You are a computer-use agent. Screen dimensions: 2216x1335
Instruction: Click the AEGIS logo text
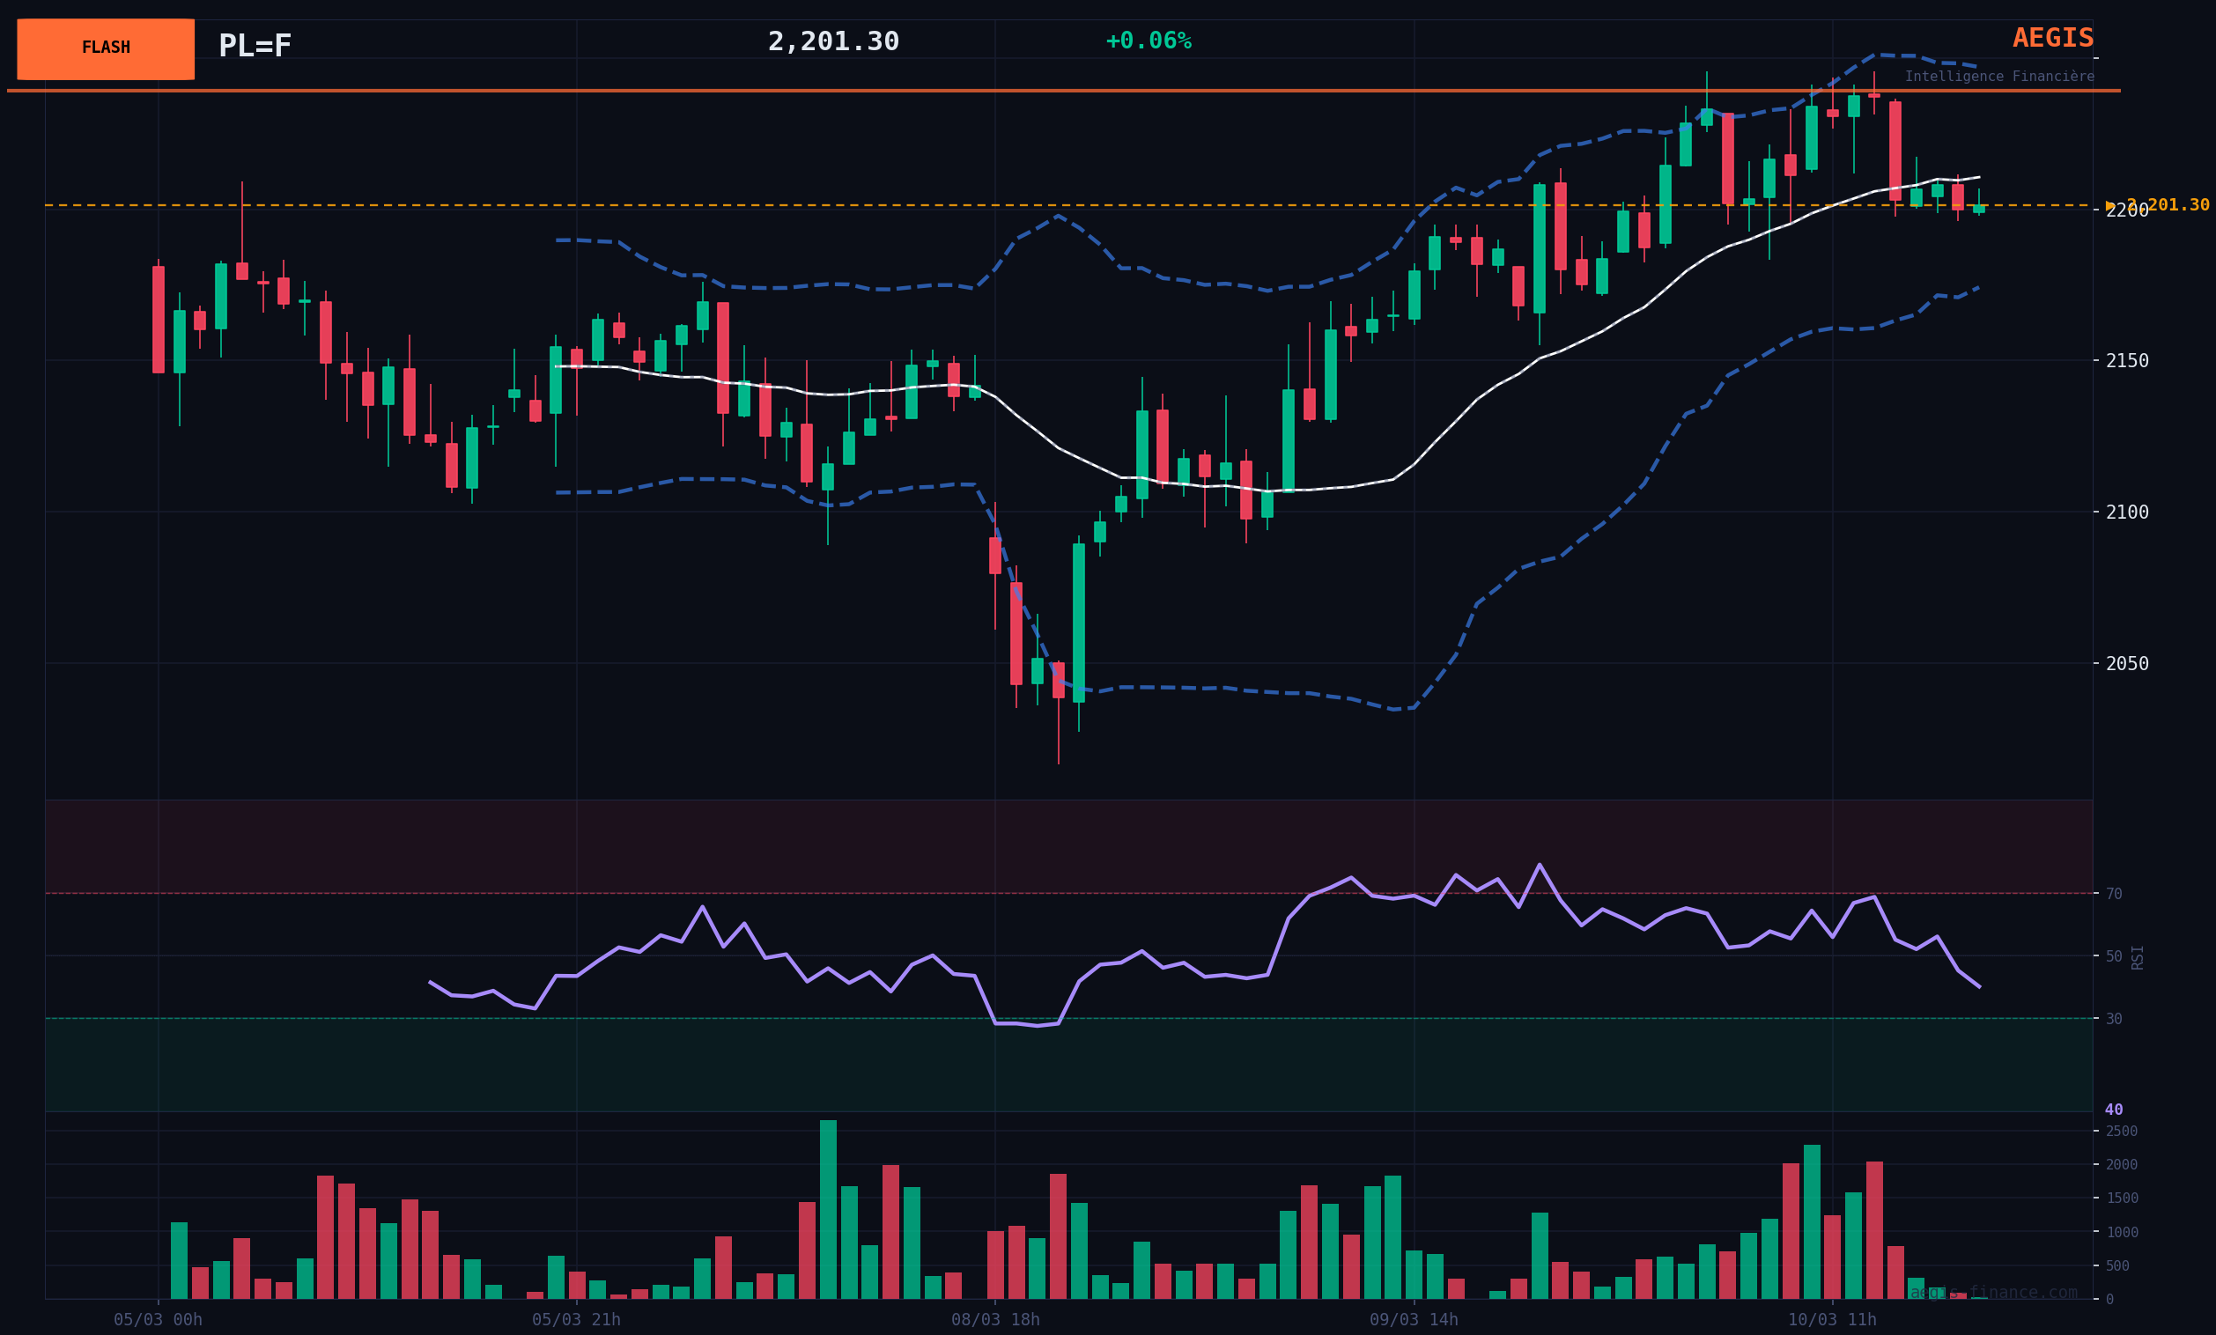(x=2052, y=39)
